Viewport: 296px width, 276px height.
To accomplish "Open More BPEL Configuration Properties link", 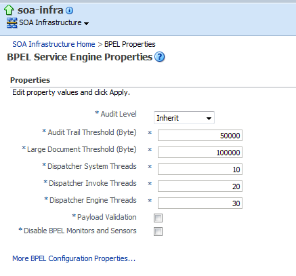I will [74, 258].
